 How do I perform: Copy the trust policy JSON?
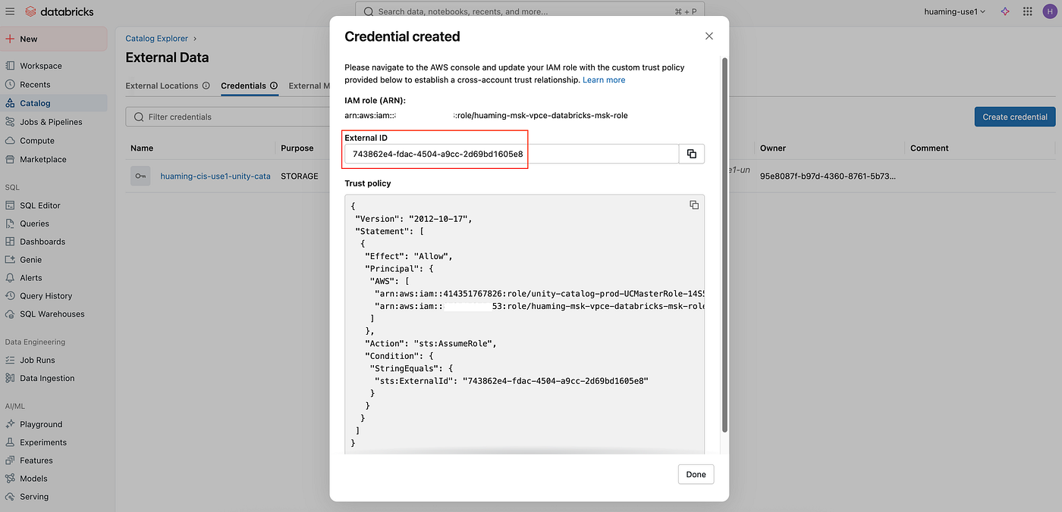(x=694, y=205)
